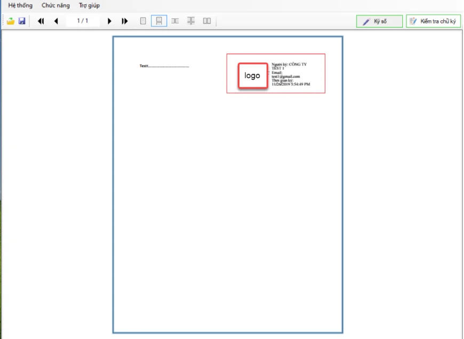
Task: Open the Trợ giúp menu
Action: [x=89, y=5]
